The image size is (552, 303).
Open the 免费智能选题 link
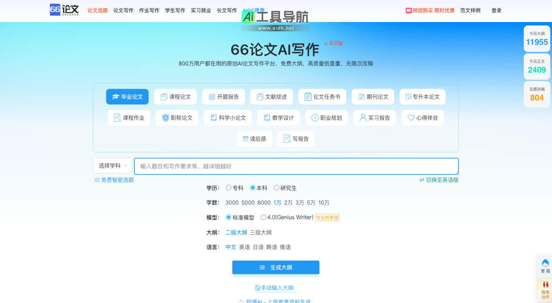click(x=117, y=180)
